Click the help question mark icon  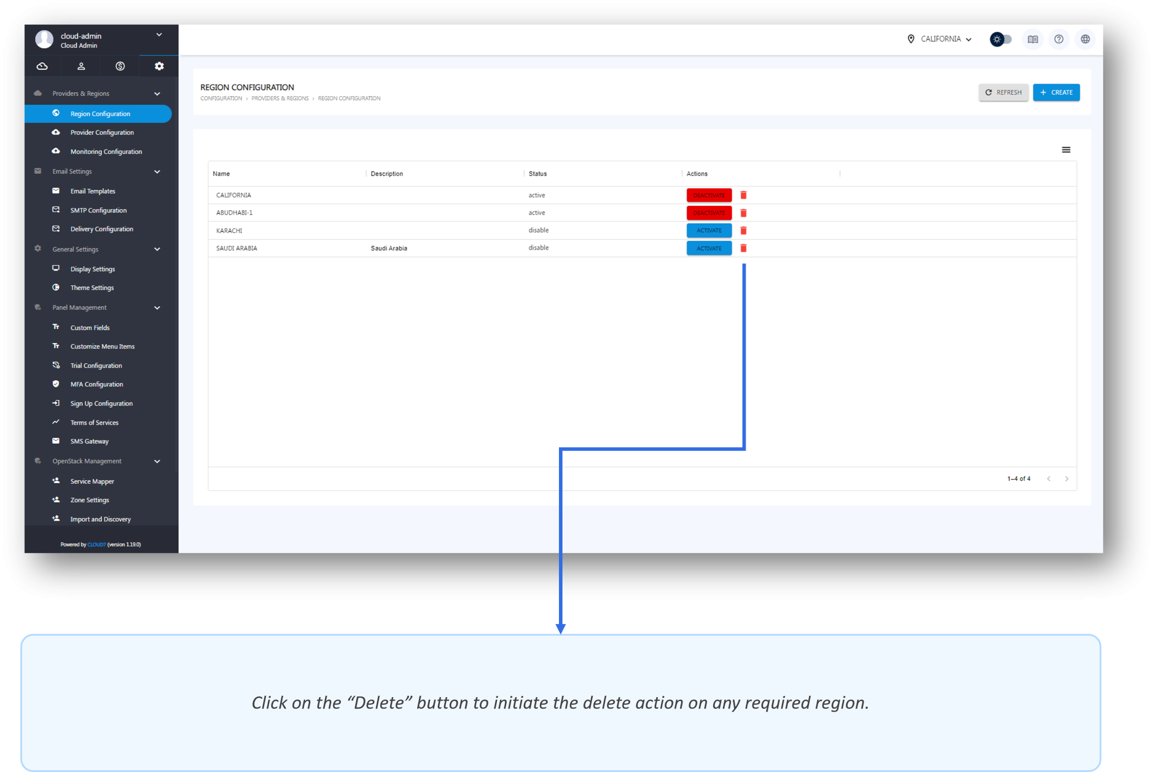tap(1058, 39)
